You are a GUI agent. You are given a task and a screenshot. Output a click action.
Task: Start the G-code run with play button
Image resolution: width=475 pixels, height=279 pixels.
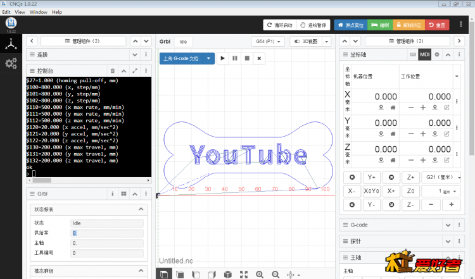click(x=223, y=58)
